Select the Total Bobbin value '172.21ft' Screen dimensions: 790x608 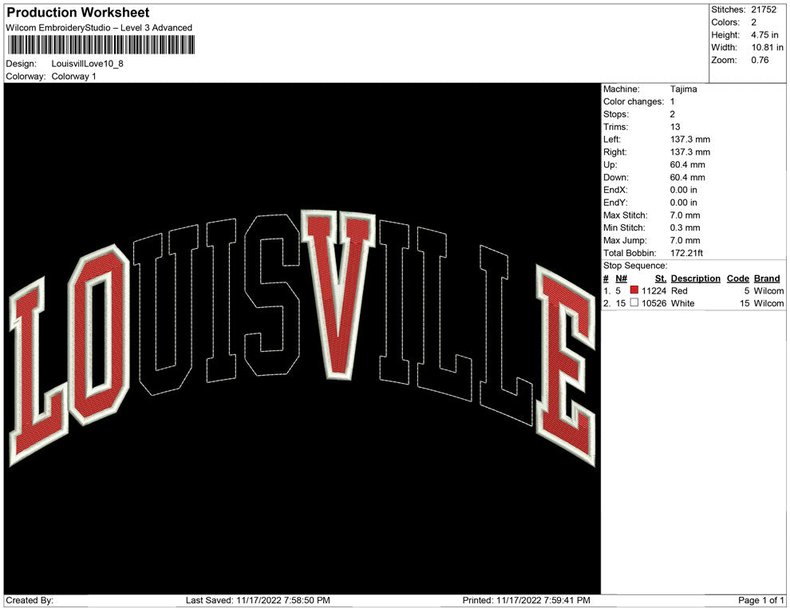(x=687, y=253)
